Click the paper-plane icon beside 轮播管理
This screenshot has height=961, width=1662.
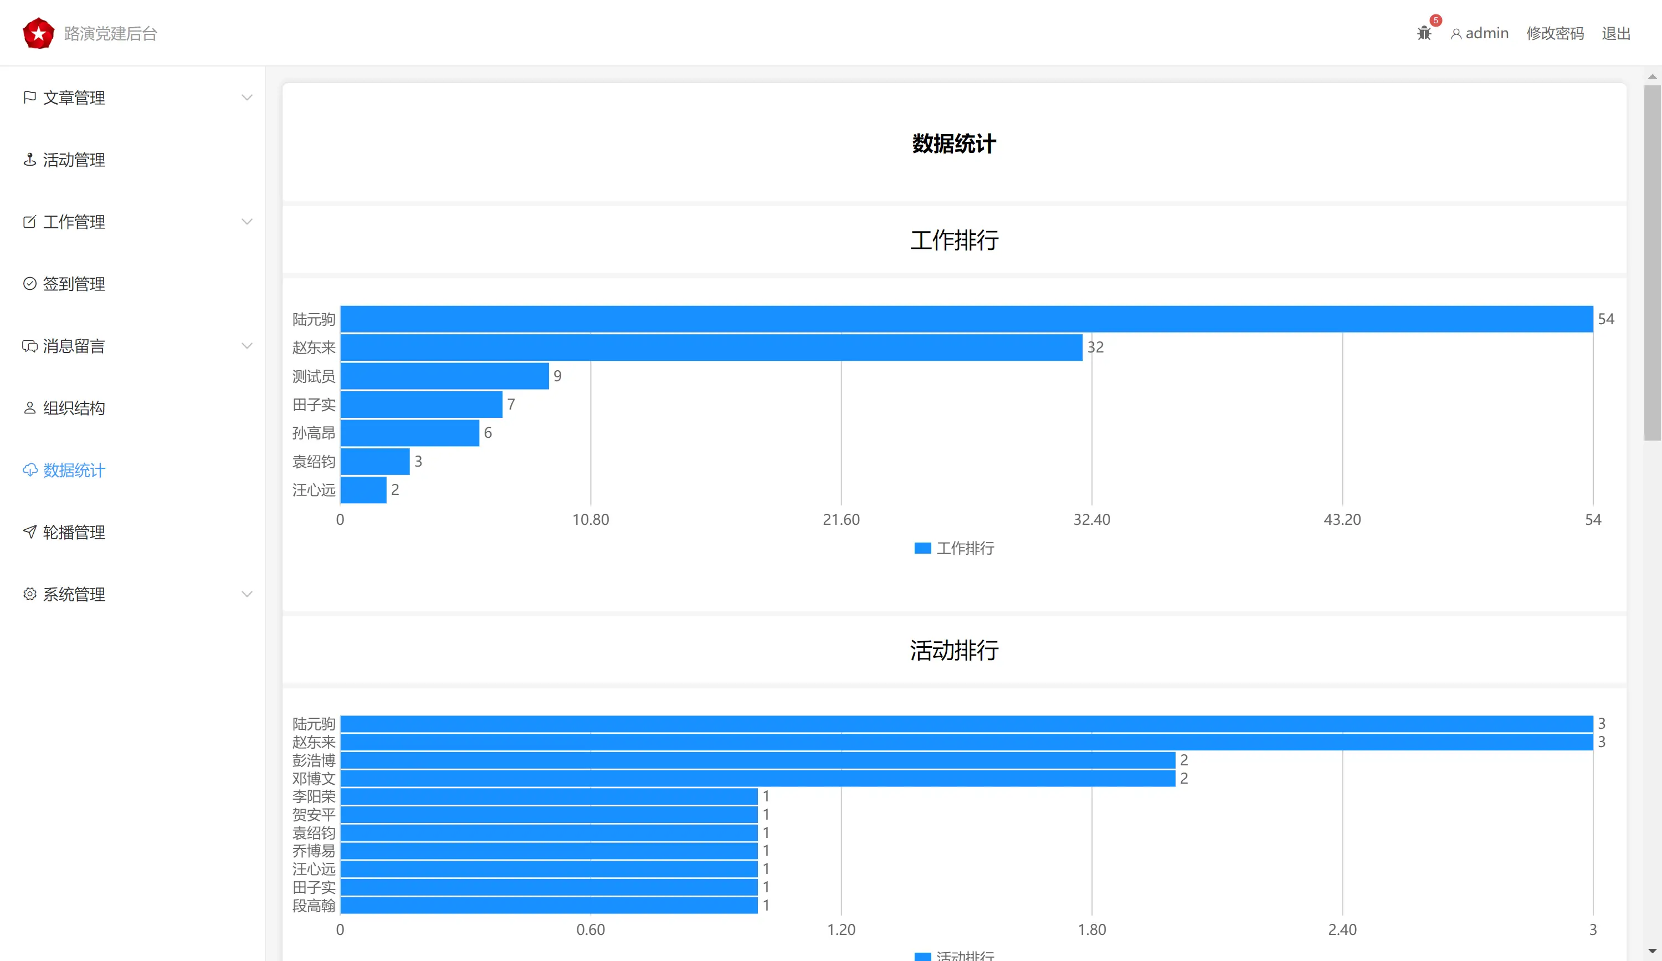tap(30, 531)
